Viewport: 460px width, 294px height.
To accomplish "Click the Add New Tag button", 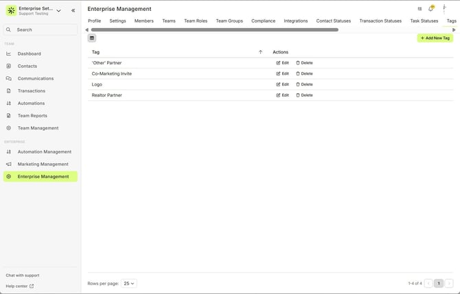I will (435, 38).
